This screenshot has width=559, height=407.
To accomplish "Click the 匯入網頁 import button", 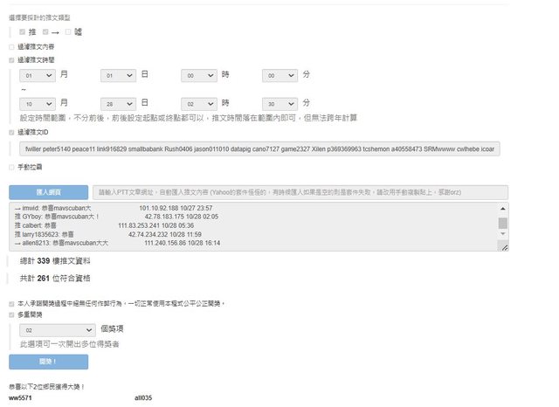I will tap(47, 192).
